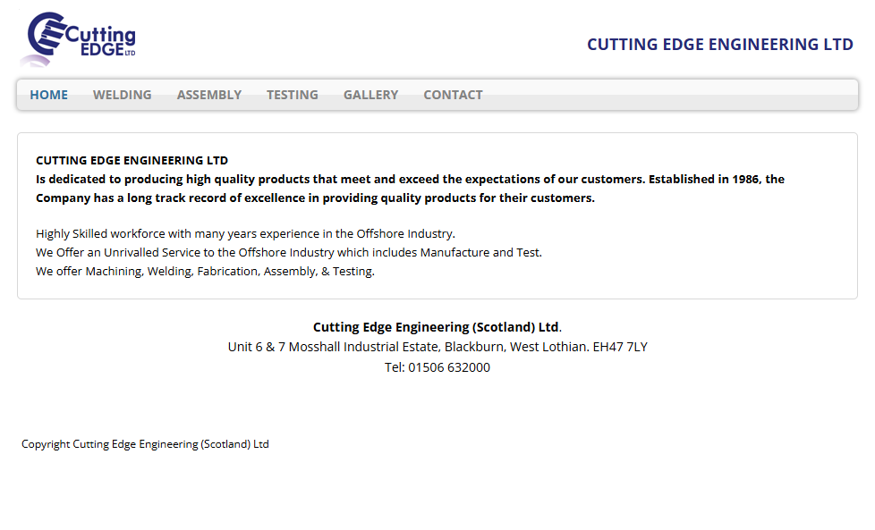
Task: Go to the Welding page
Action: 122,95
